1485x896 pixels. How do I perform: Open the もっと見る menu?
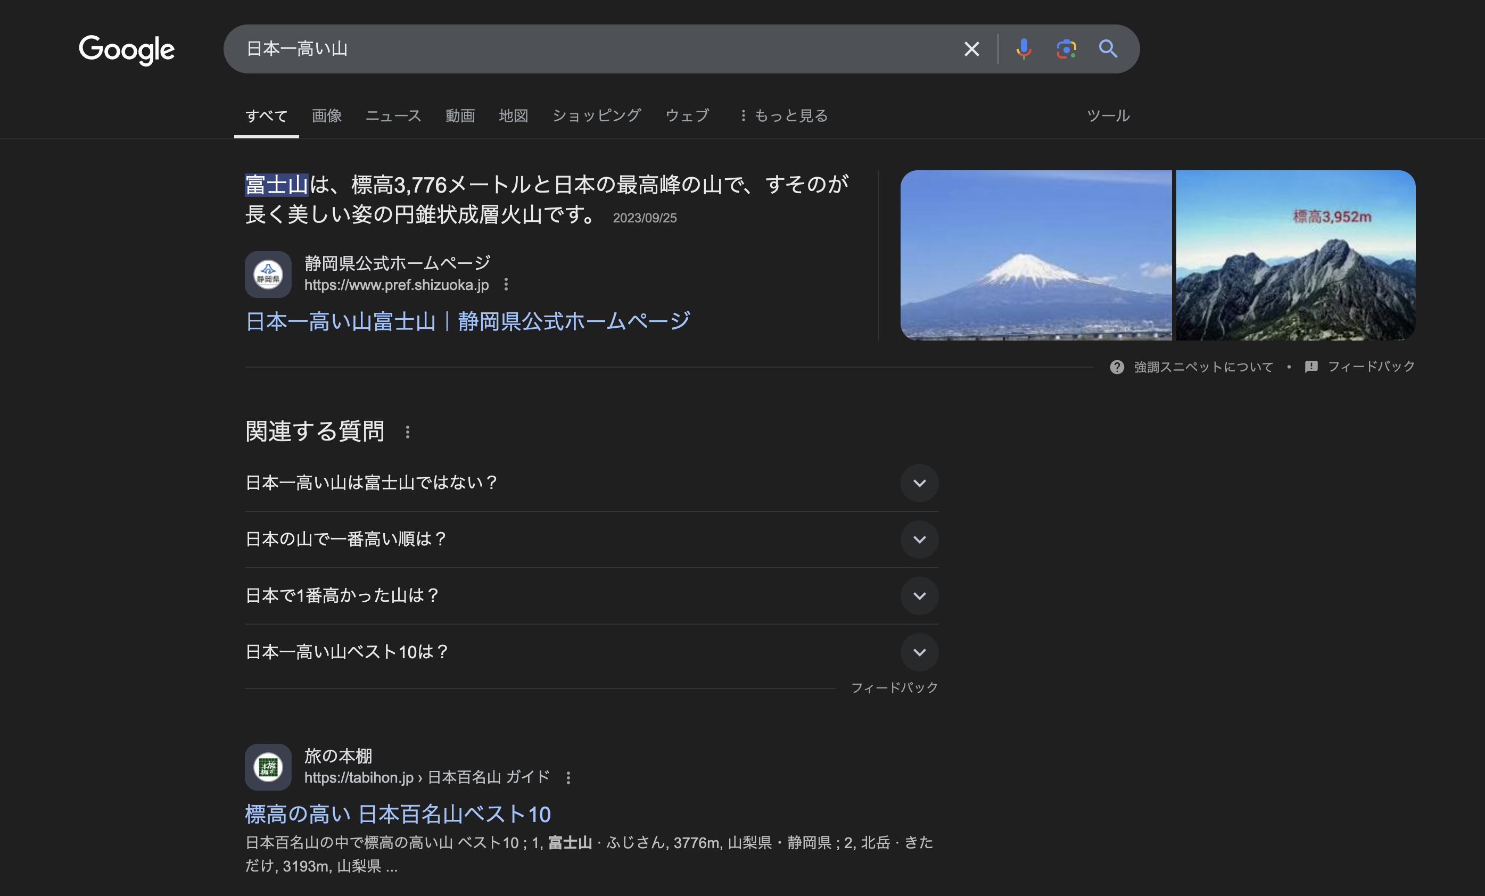click(x=784, y=115)
